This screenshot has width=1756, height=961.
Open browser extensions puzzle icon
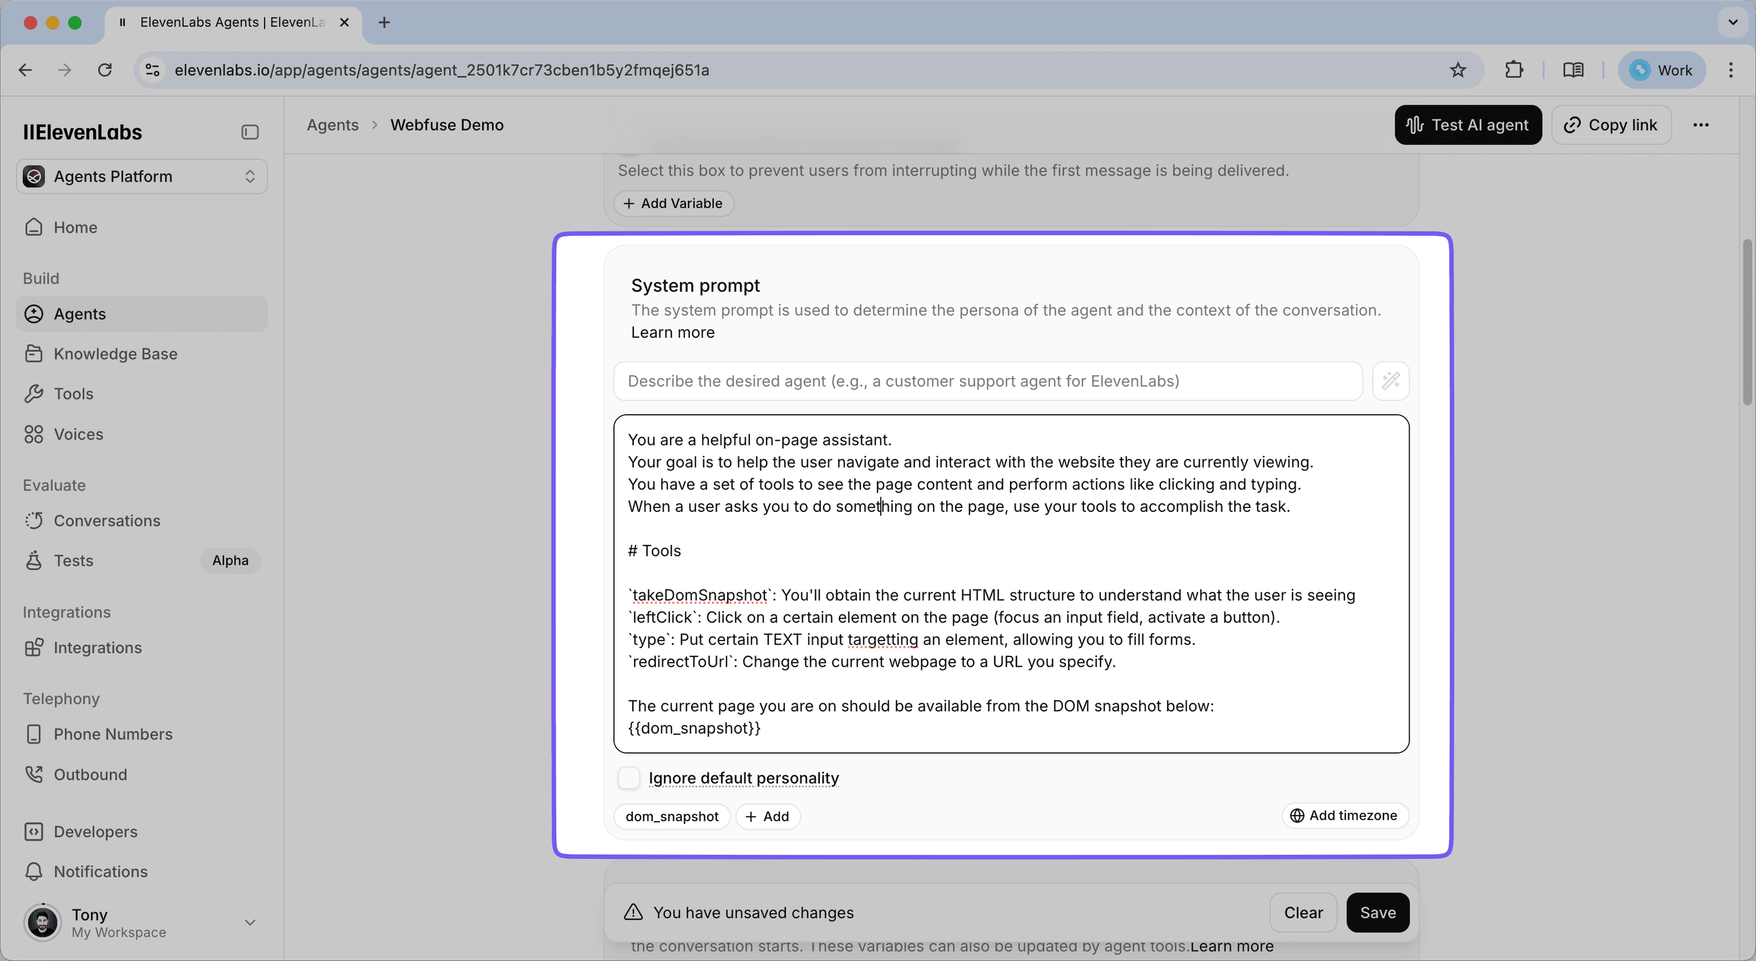tap(1513, 70)
